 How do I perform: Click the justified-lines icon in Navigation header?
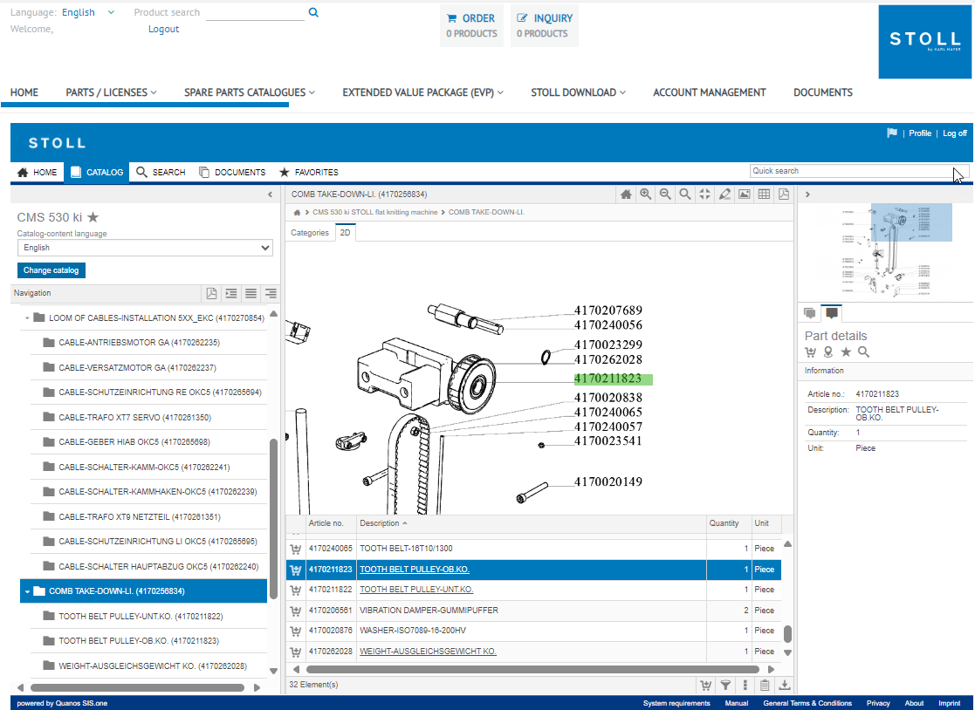251,293
